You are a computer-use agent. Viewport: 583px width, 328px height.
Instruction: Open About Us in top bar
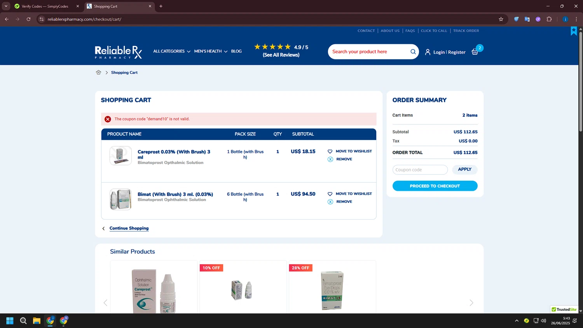coord(390,31)
